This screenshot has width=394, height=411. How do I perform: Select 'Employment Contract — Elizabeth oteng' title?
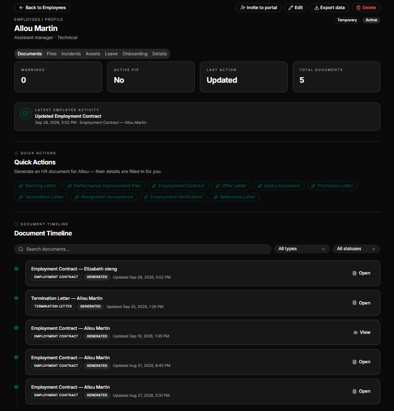(74, 269)
